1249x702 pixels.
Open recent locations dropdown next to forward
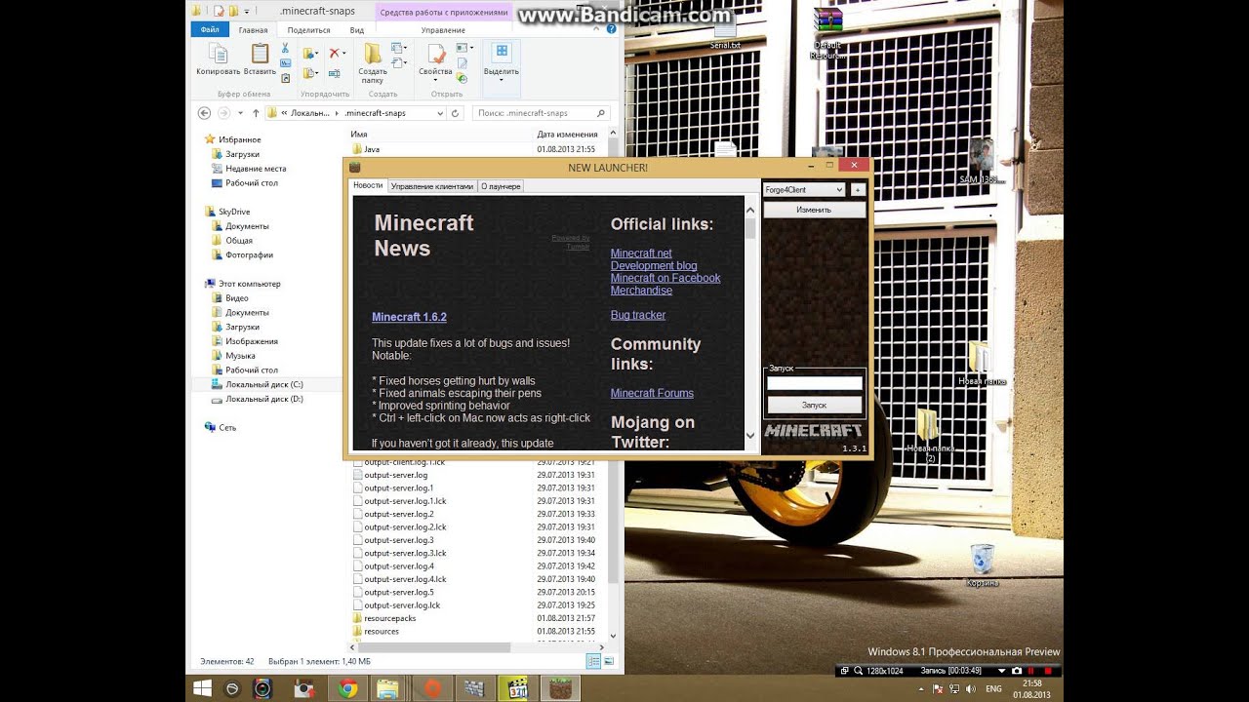241,113
